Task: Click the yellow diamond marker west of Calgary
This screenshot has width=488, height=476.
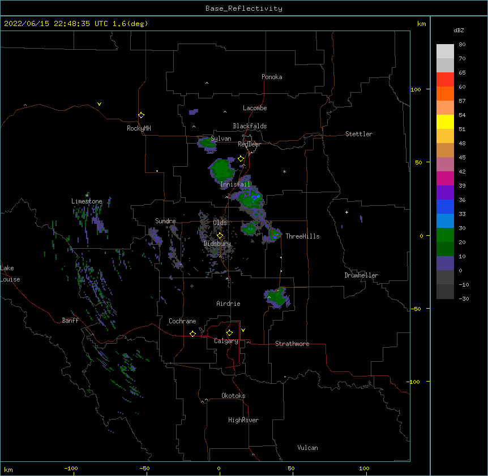Action: pos(192,334)
